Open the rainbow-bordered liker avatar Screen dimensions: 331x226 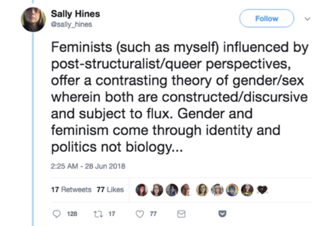pyautogui.click(x=232, y=190)
